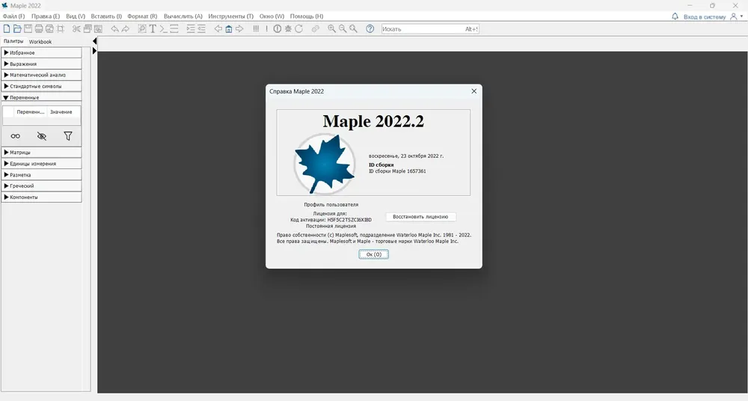Click the print icon in the toolbar
The image size is (748, 401).
click(39, 28)
